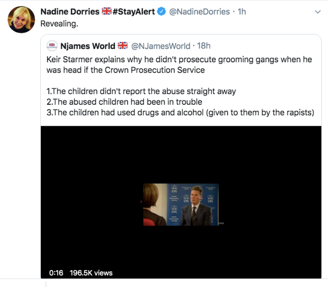Open the quoted tweet's 18h timestamp
The image size is (328, 287).
point(204,46)
